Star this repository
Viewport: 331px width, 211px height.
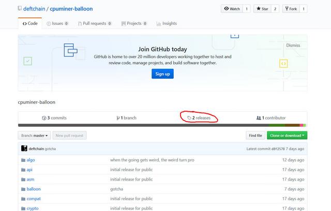[x=262, y=9]
